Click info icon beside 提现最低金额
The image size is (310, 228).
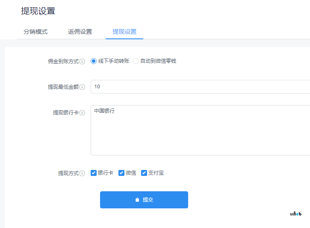point(82,87)
